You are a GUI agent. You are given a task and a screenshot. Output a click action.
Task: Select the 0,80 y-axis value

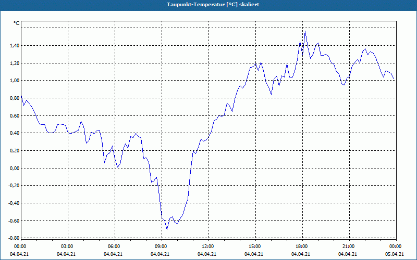15,98
